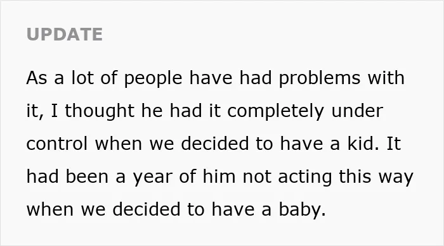
Task: Click the word "control"
Action: point(57,144)
